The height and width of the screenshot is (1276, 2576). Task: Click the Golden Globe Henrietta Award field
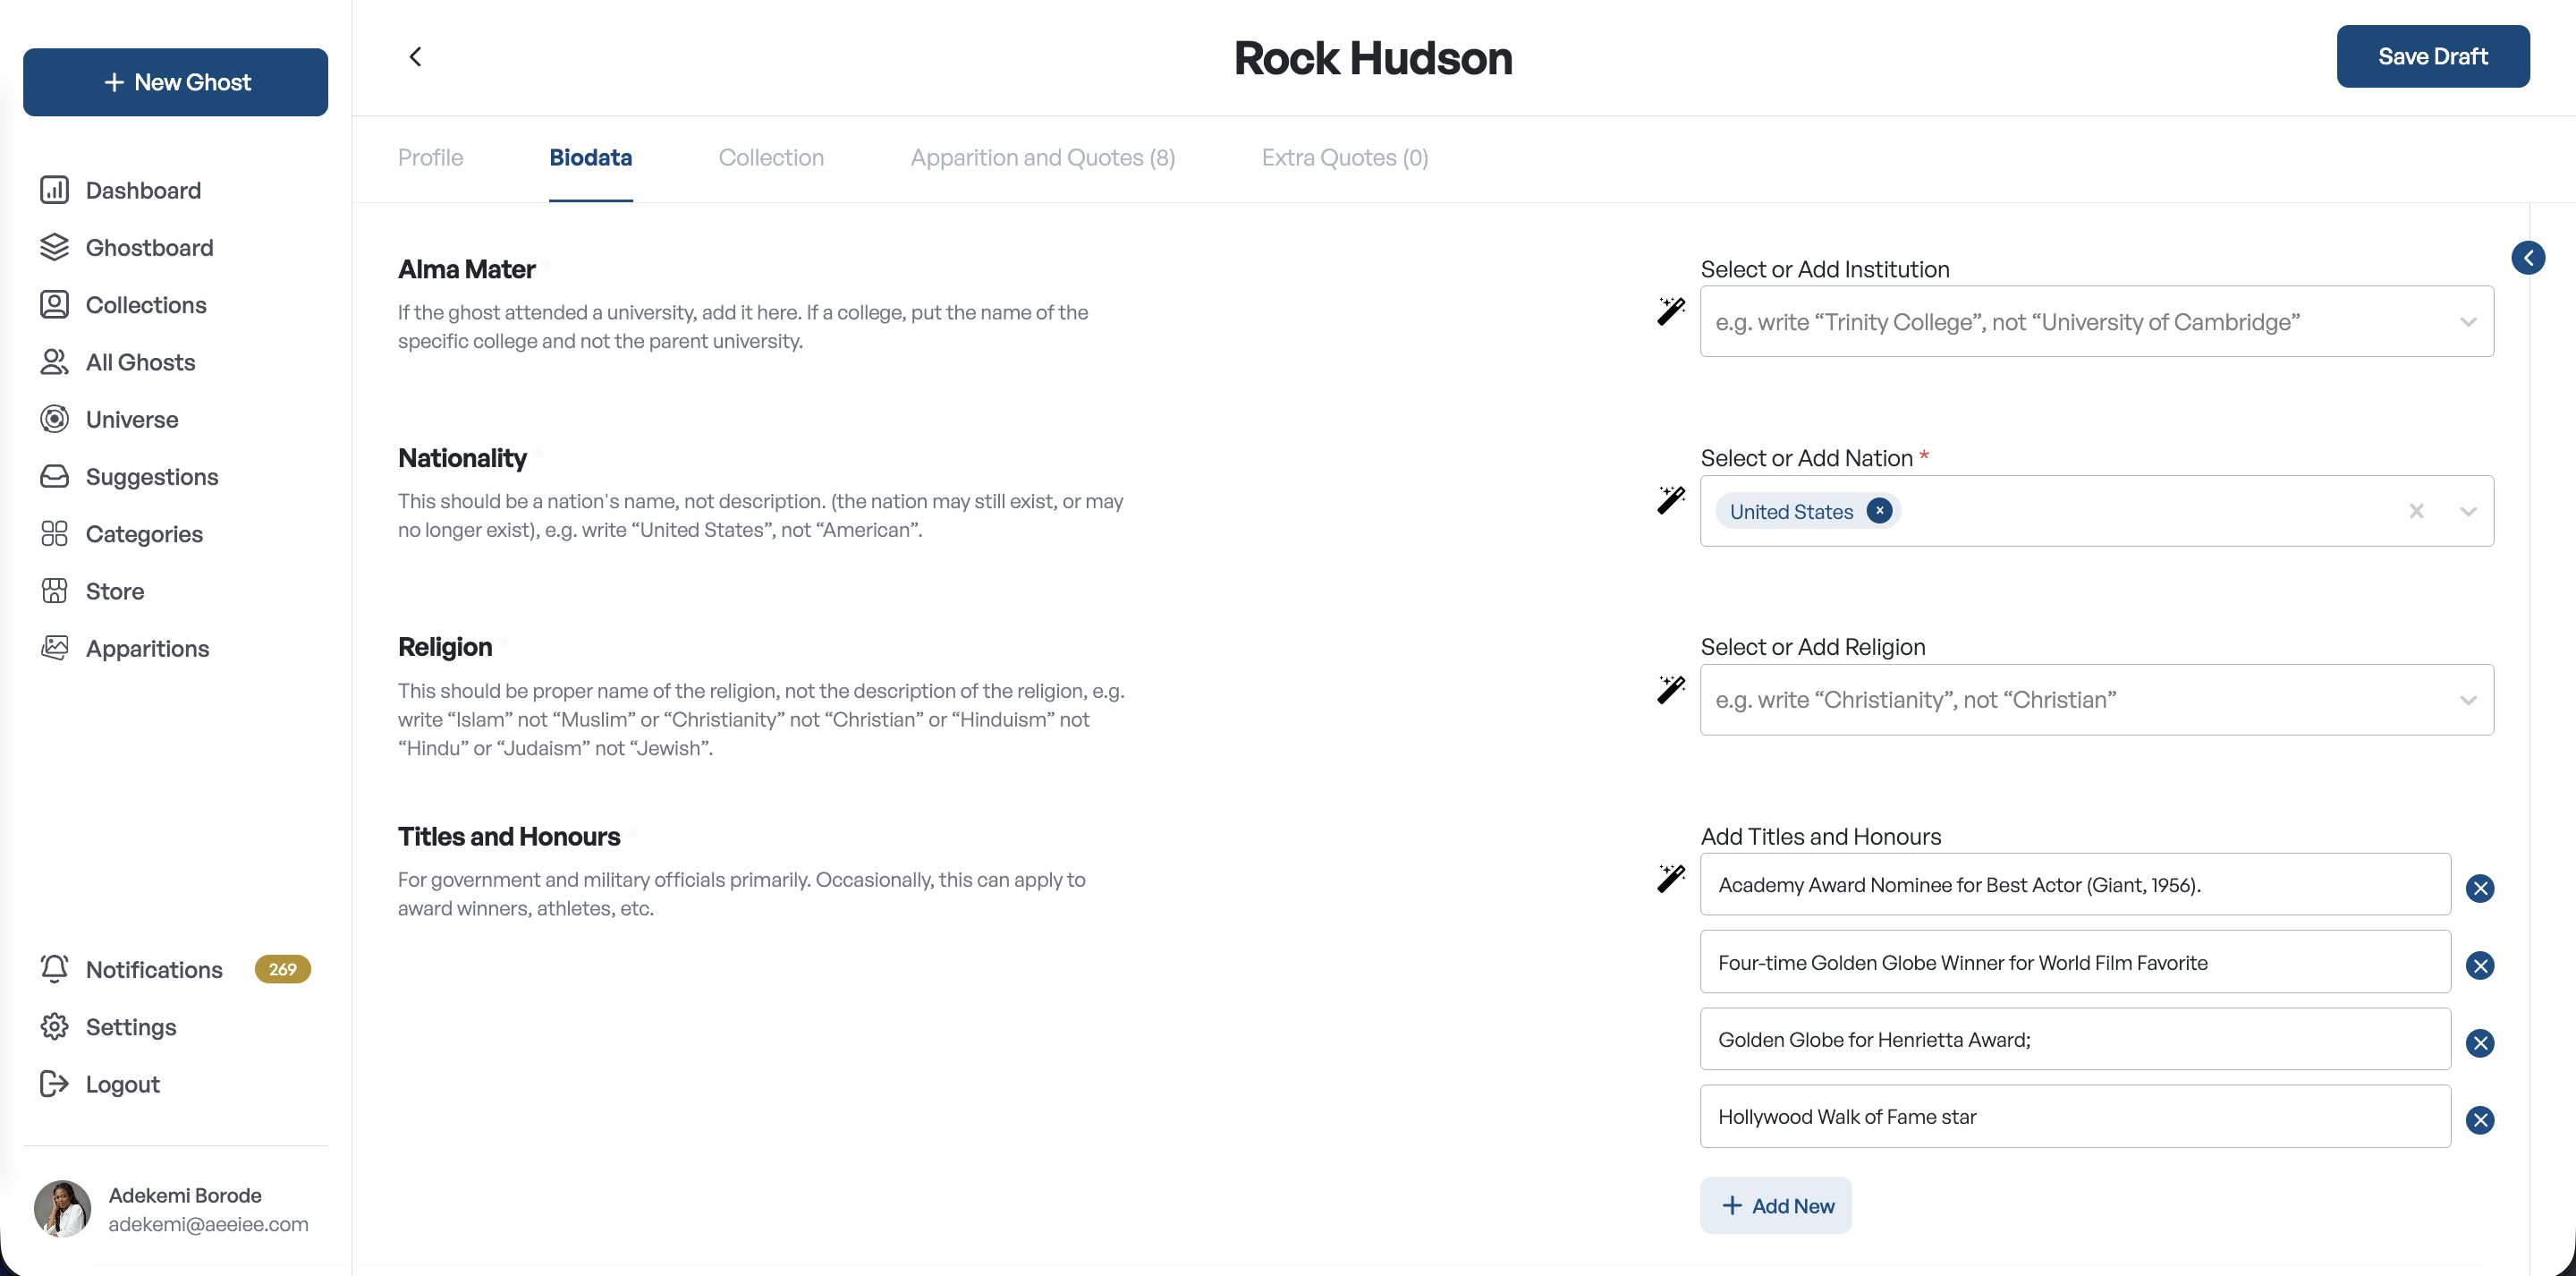tap(2075, 1040)
